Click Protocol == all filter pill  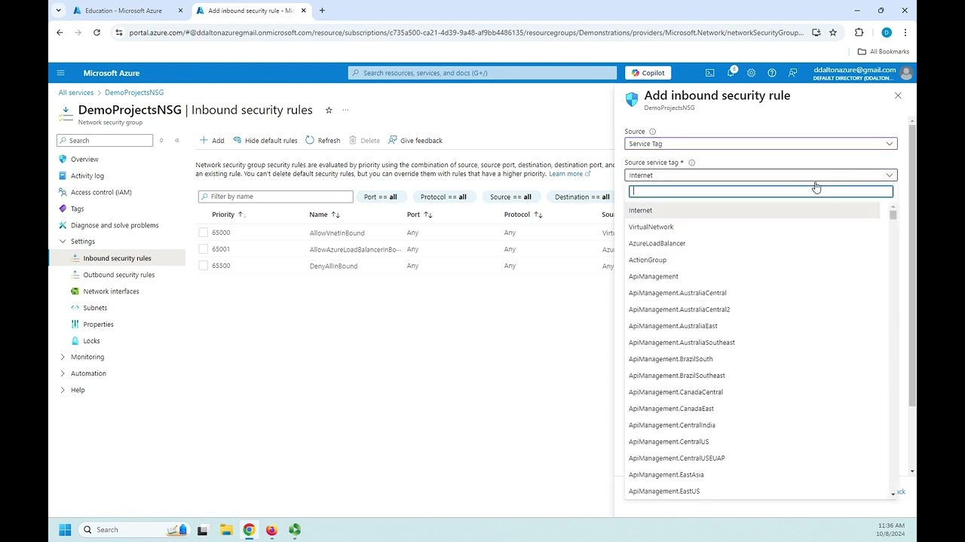pos(443,197)
